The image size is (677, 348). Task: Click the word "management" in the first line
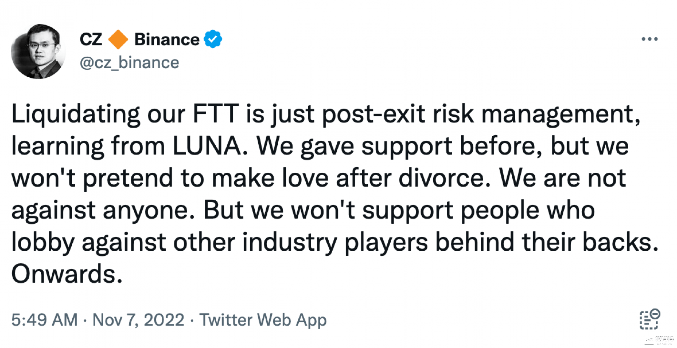pos(560,114)
